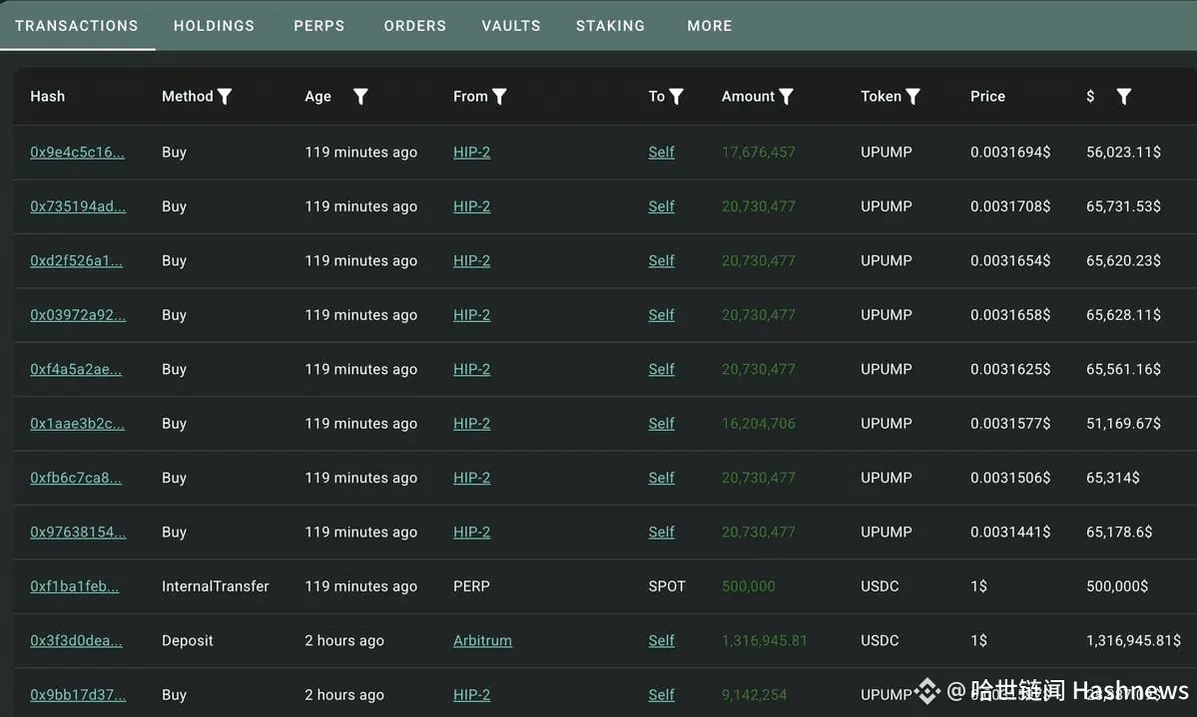Screen dimensions: 1197x717
Task: Click the value 500,000$
Action: (x=1117, y=585)
